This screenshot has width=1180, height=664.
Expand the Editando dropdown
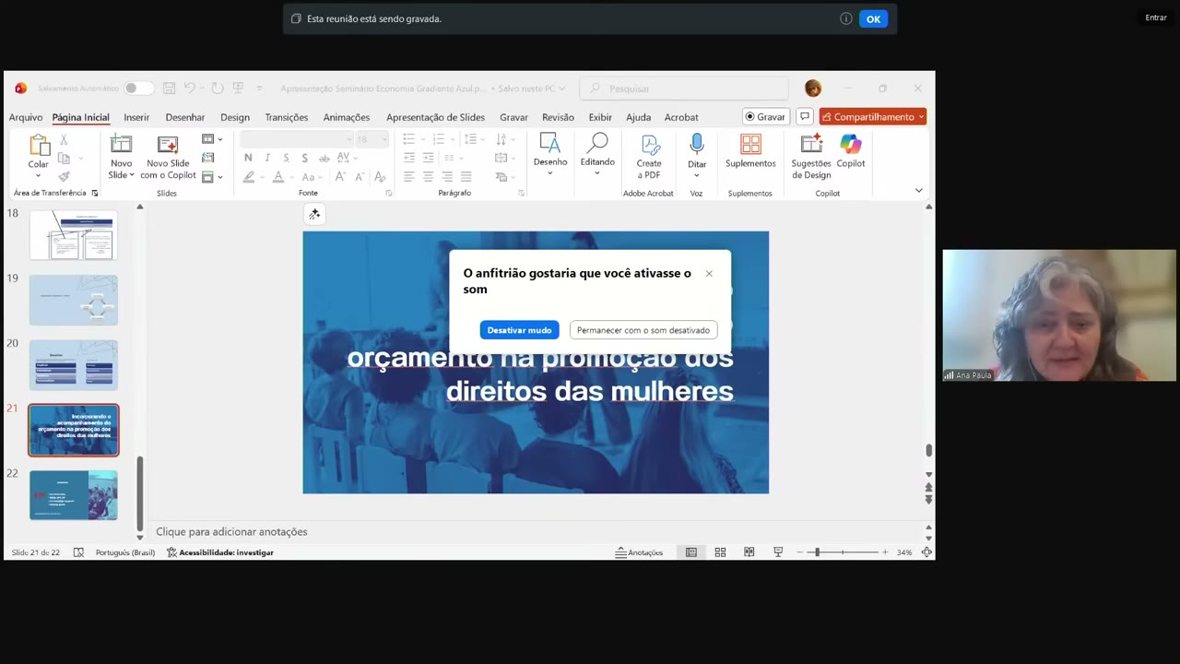[x=597, y=173]
